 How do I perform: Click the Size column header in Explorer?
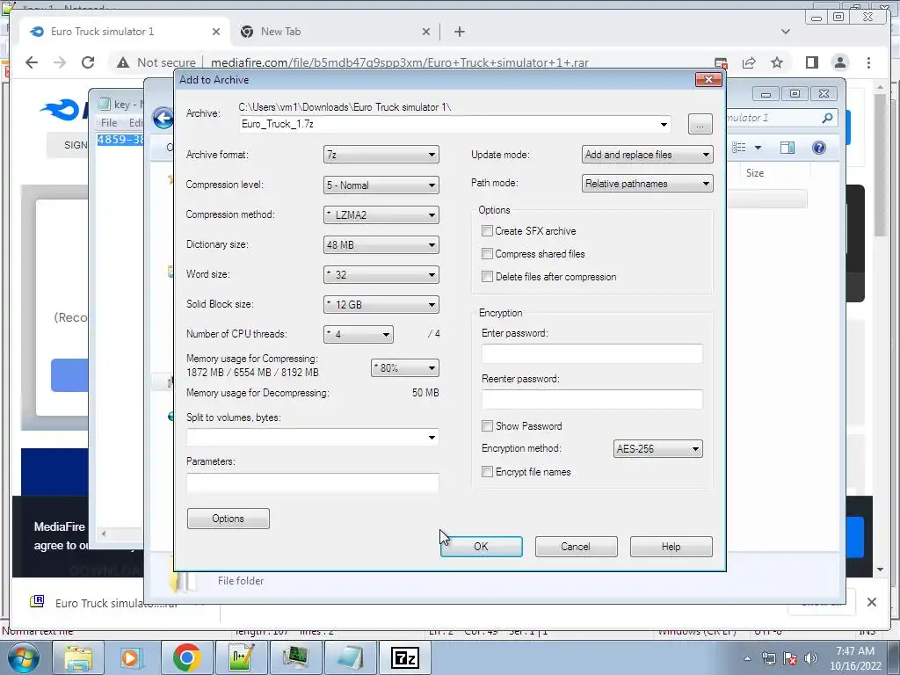click(755, 173)
